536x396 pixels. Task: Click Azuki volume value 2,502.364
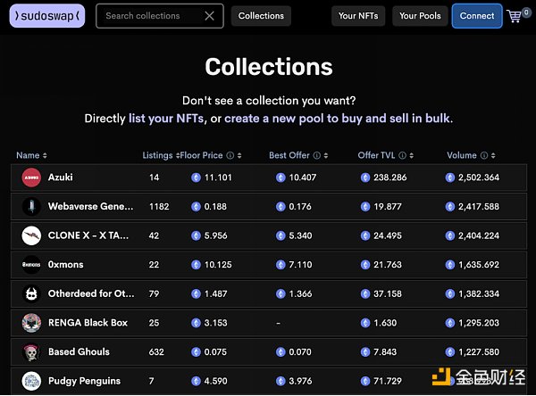pos(479,177)
